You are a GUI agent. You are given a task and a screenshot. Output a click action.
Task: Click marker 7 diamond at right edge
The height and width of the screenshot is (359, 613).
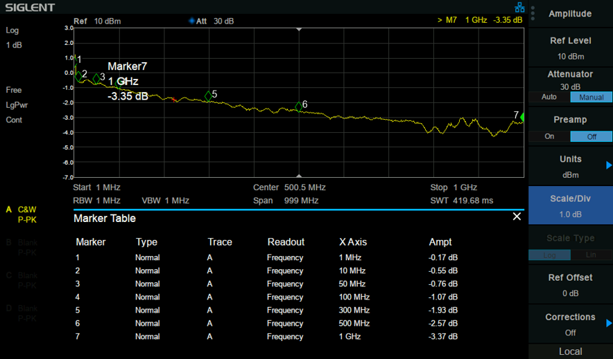point(522,118)
